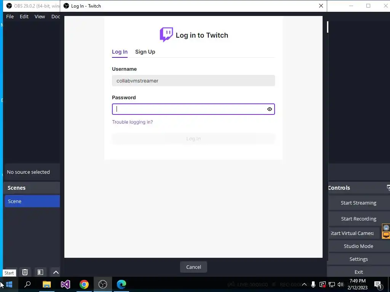Switch to the Log In tab
Image resolution: width=390 pixels, height=292 pixels.
tap(120, 52)
